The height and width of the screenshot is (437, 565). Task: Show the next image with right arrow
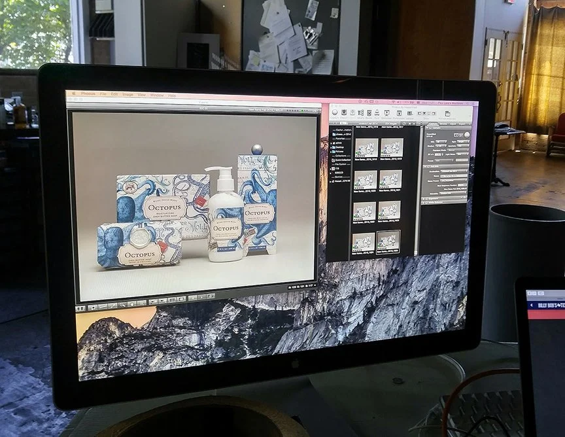pyautogui.click(x=202, y=297)
